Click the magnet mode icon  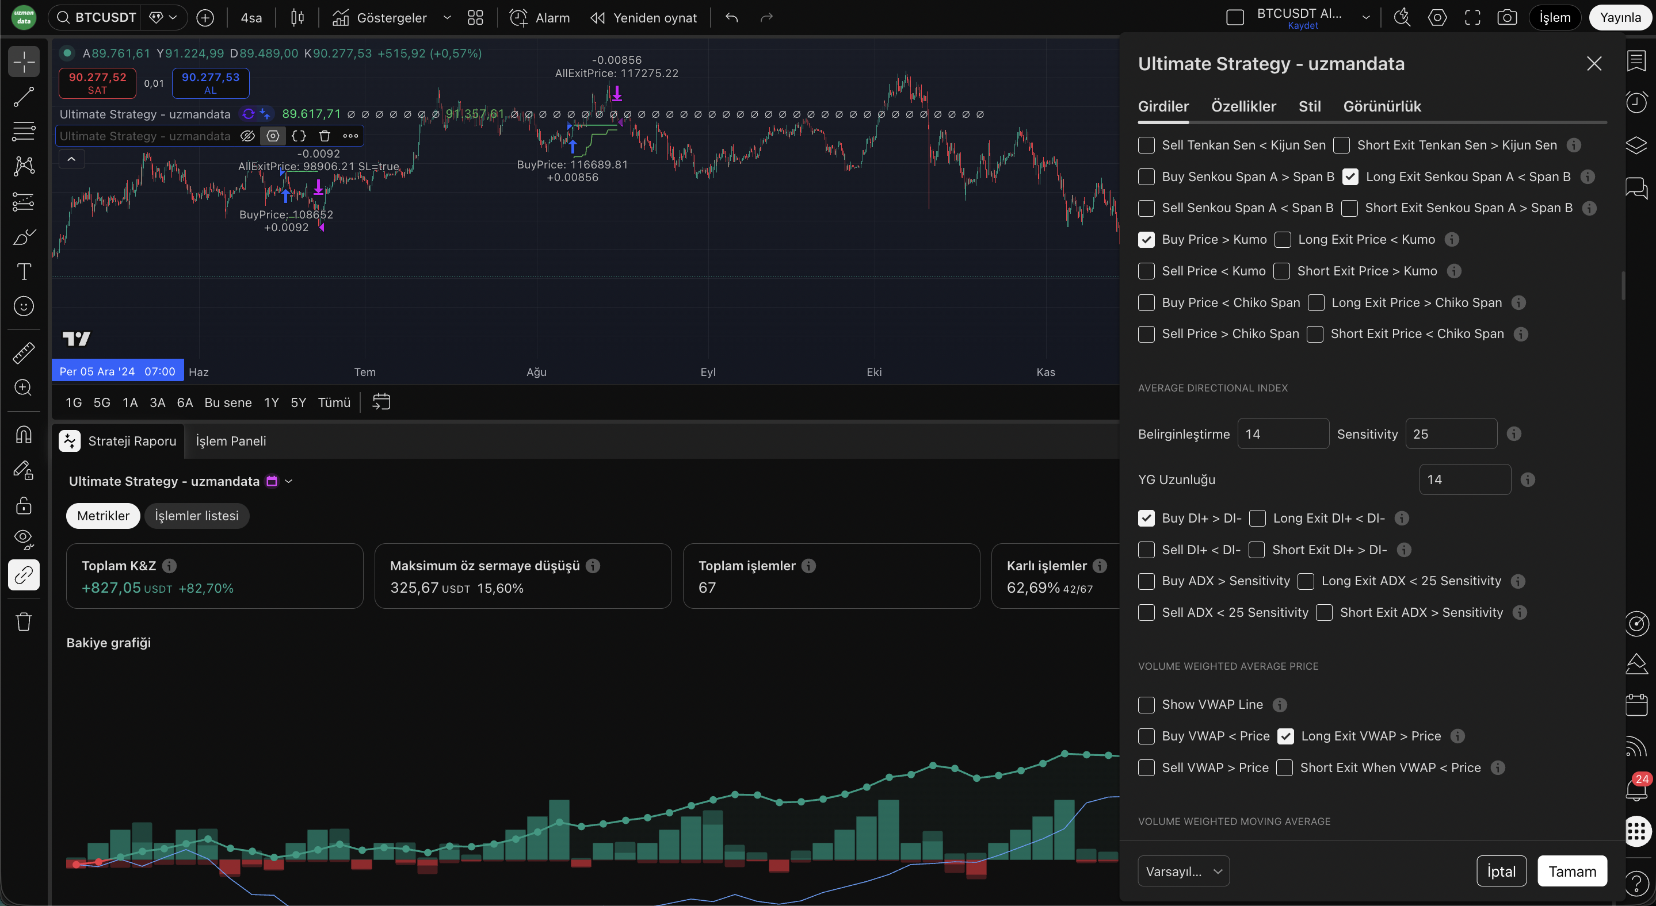coord(24,435)
